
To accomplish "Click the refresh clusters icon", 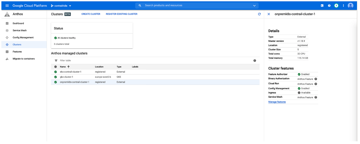I will tap(259, 14).
